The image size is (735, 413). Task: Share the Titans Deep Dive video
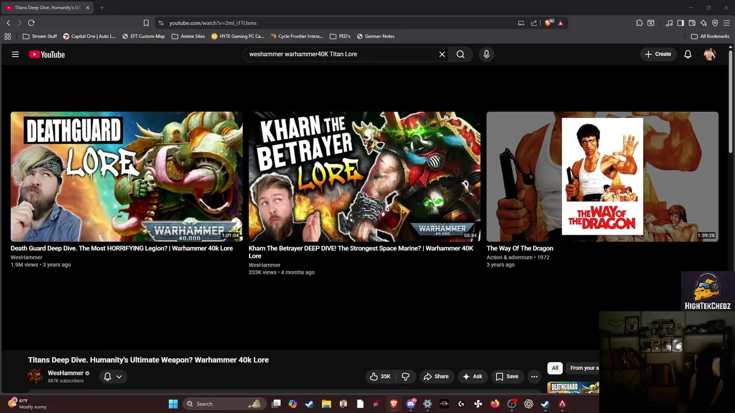coord(436,377)
